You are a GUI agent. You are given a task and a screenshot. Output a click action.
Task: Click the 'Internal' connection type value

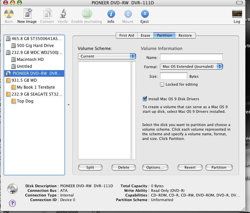(x=67, y=195)
